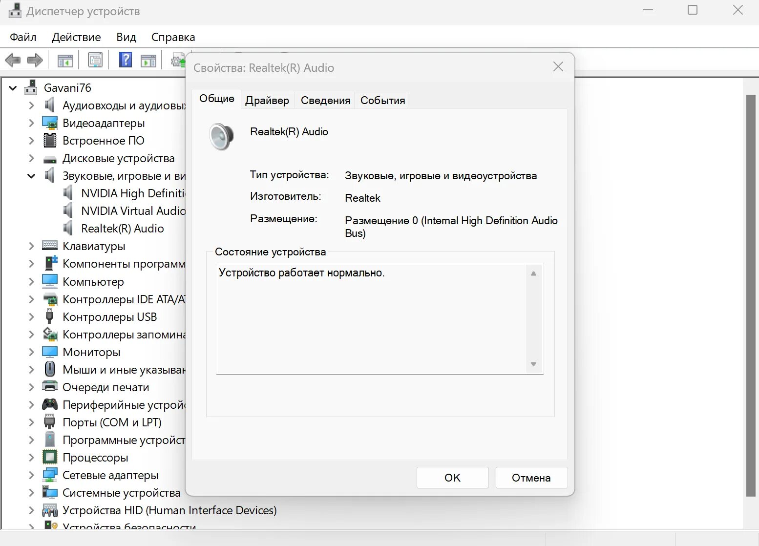Select NVIDIA Virtual Audio device
The image size is (759, 546).
[x=133, y=211]
